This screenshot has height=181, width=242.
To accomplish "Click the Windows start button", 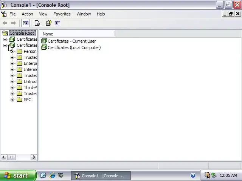I will (x=18, y=175).
